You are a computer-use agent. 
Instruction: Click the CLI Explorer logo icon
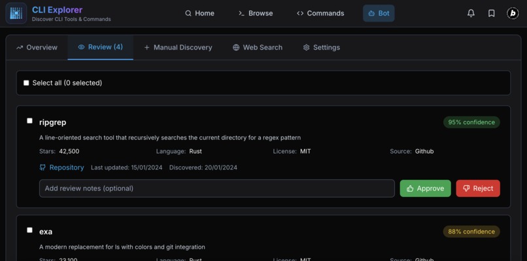click(x=16, y=14)
